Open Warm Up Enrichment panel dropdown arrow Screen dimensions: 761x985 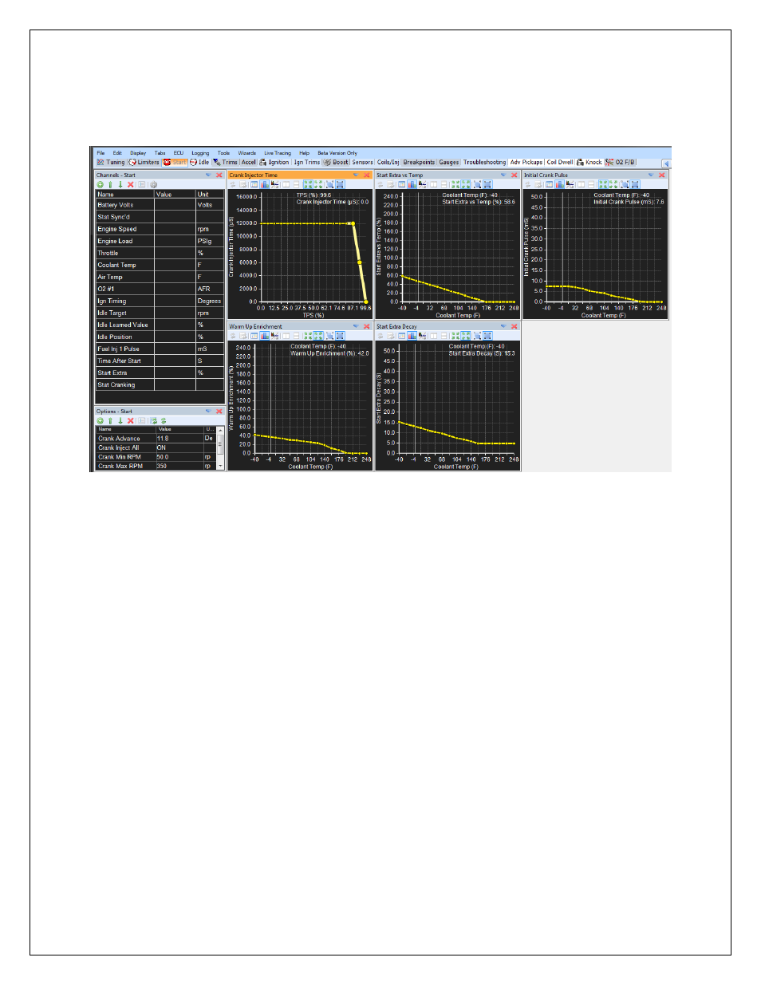tap(356, 326)
